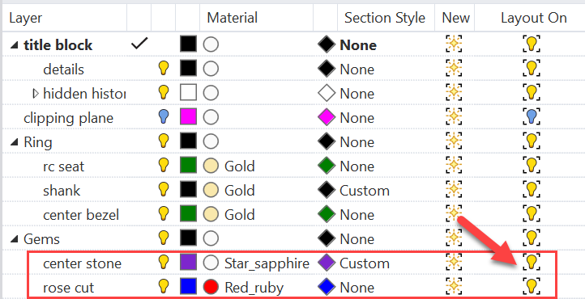Screen dimensions: 585x299
Task: Open material circle for title block
Action: point(211,45)
